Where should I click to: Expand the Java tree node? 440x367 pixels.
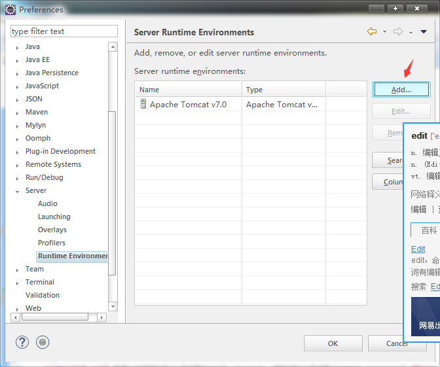click(x=17, y=48)
